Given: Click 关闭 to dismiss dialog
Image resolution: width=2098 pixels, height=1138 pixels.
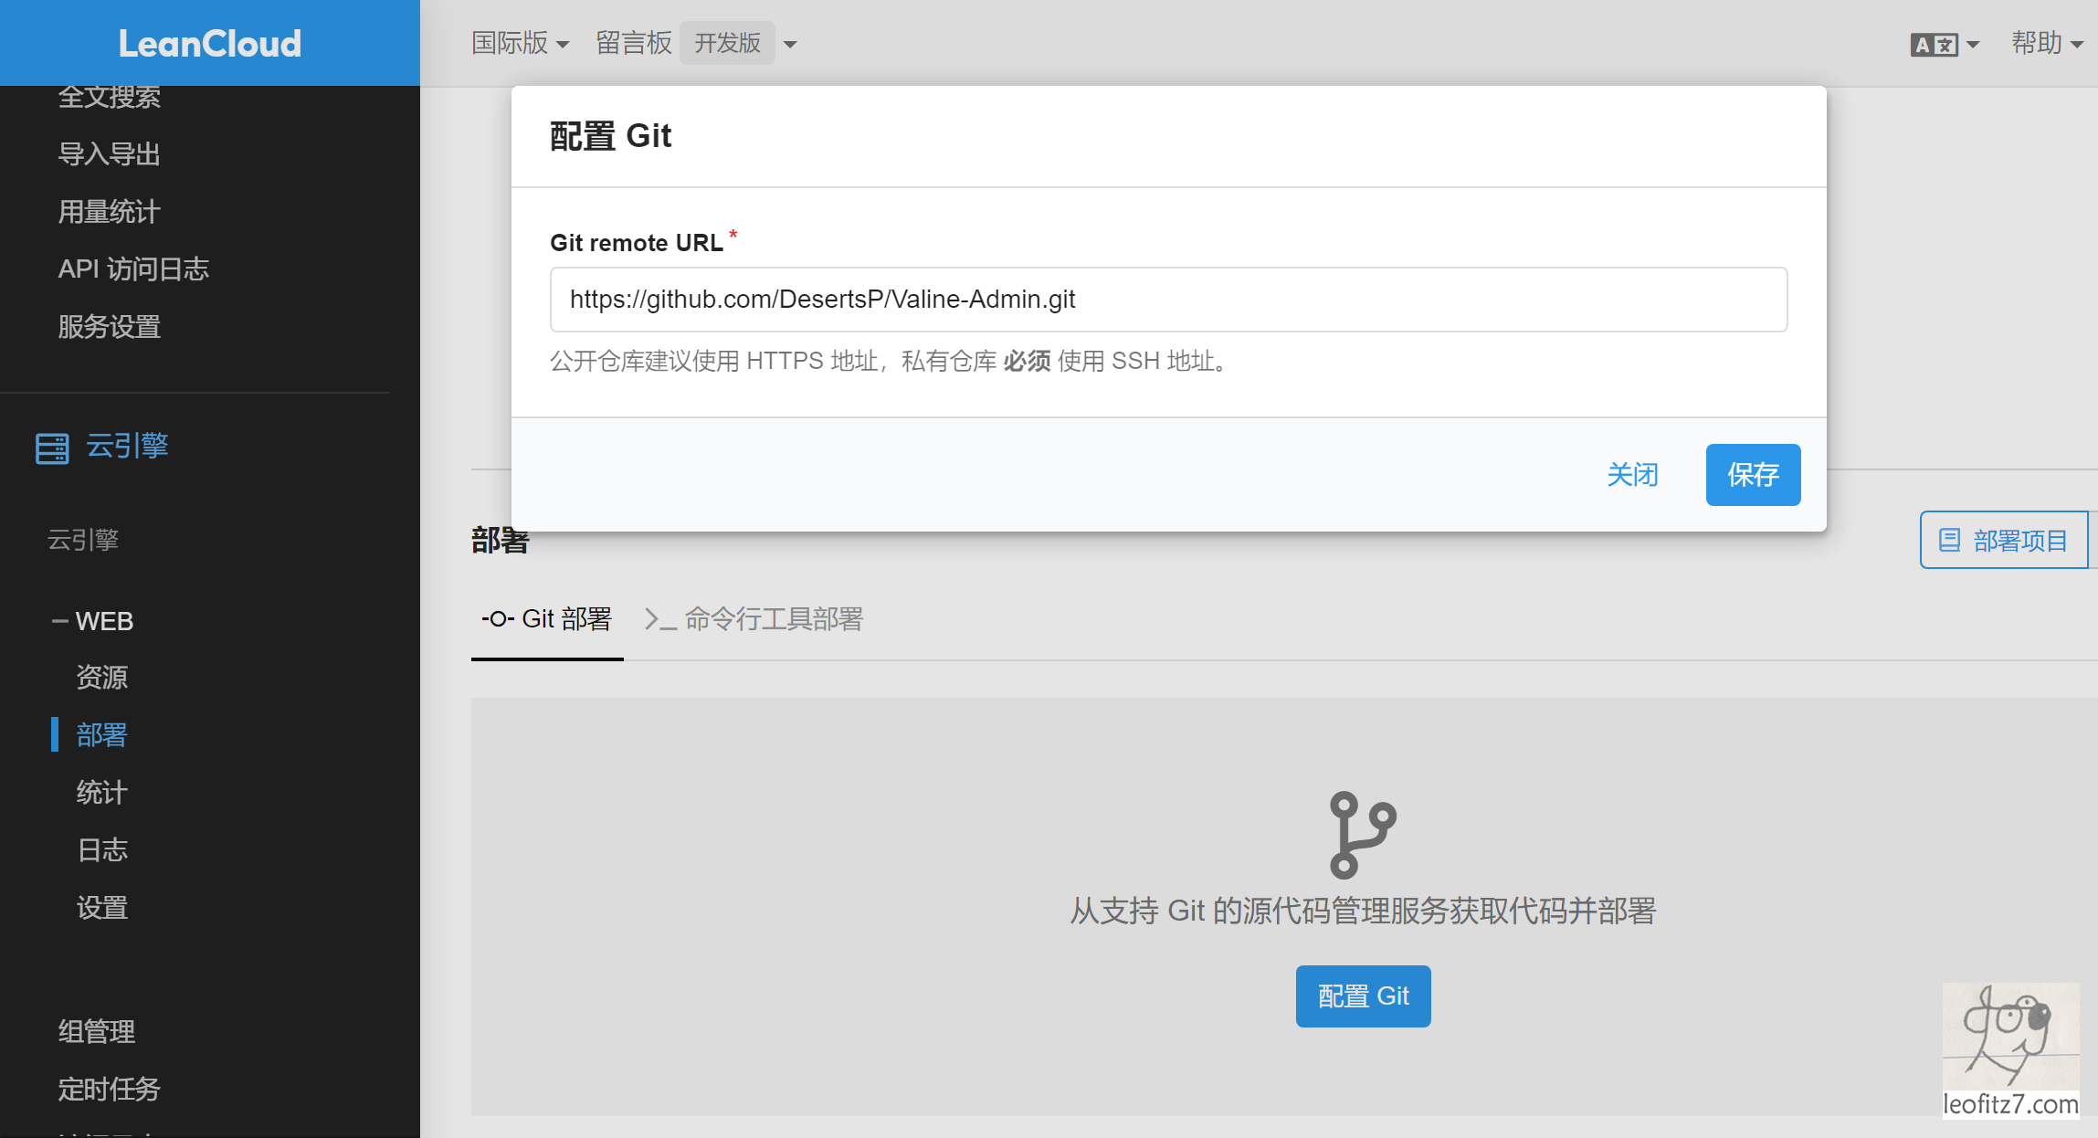Looking at the screenshot, I should [1632, 474].
